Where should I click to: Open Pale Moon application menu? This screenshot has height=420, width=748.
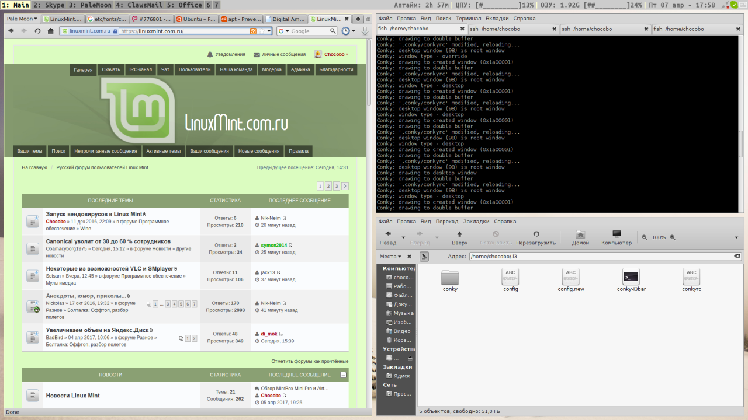click(x=22, y=19)
